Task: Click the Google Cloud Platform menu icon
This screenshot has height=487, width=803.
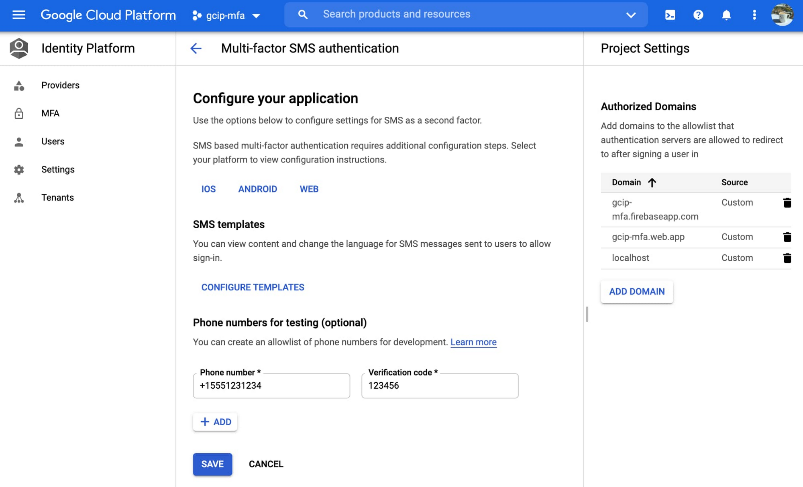Action: (19, 14)
